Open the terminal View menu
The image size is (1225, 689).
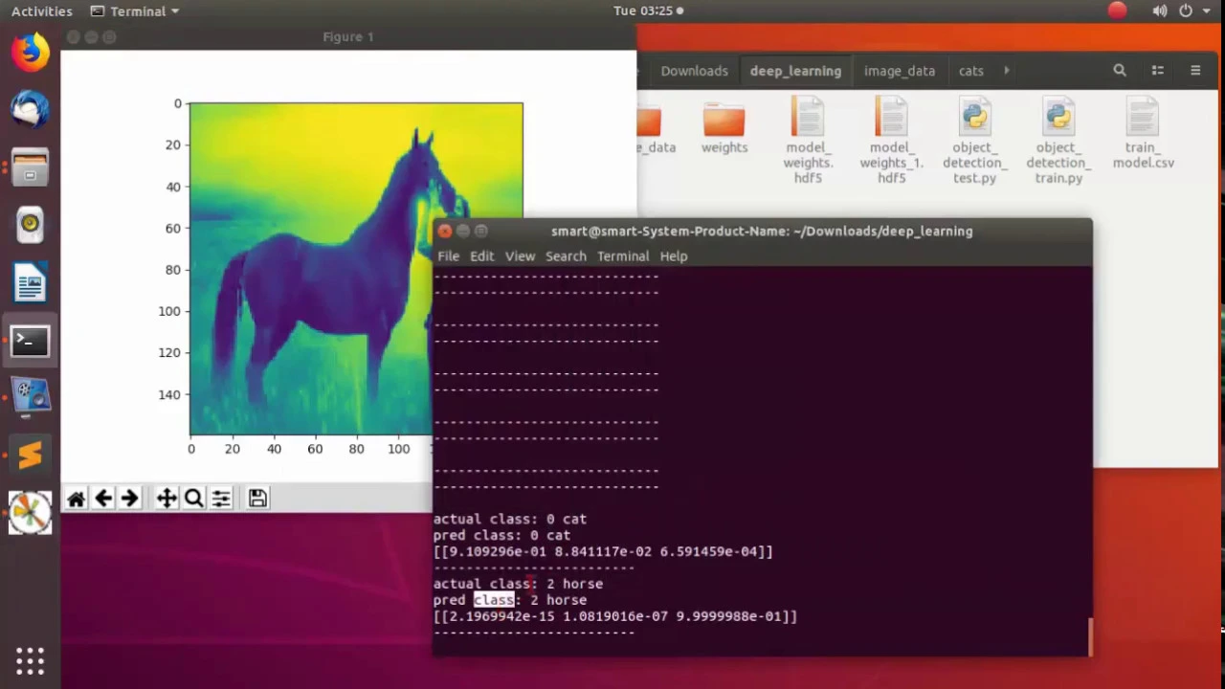click(520, 256)
